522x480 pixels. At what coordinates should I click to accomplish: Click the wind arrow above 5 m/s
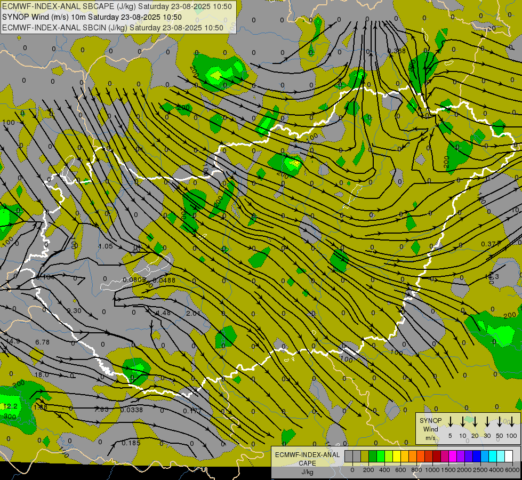[450, 422]
